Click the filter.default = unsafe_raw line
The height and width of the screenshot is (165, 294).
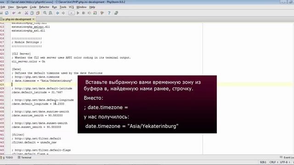(34, 143)
